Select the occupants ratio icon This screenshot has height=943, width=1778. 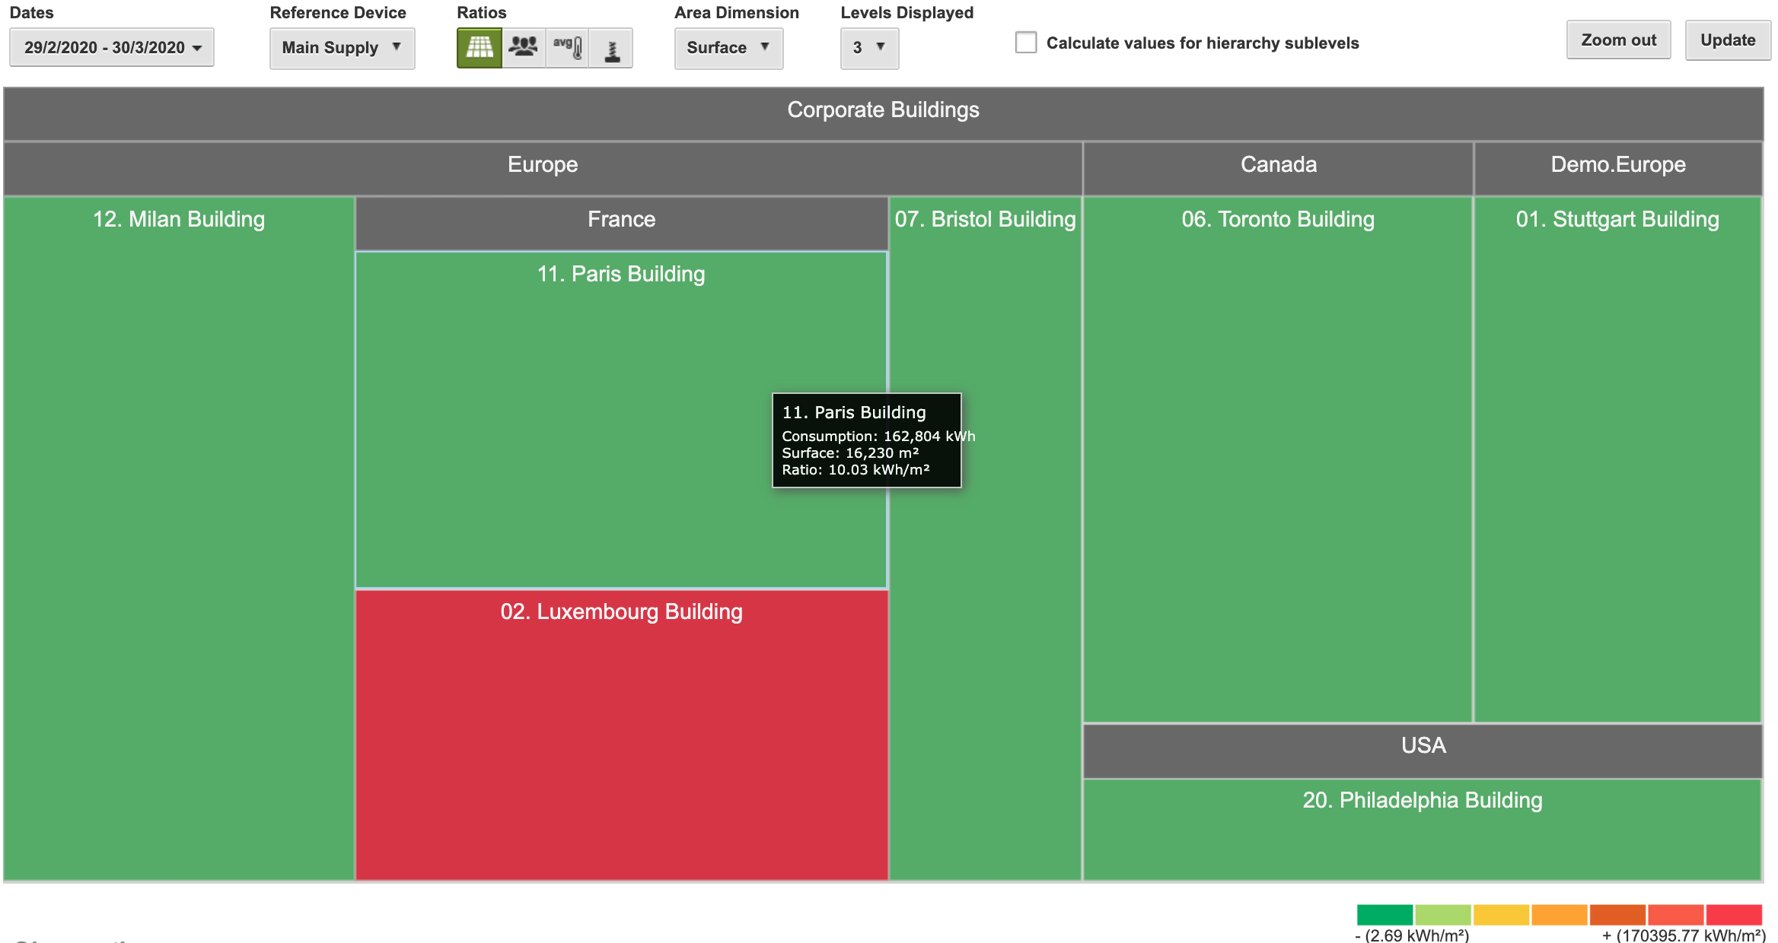pos(523,47)
